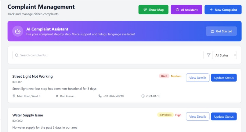246x132 pixels.
Task: Select the Water Supply Issue title
Action: 27,115
